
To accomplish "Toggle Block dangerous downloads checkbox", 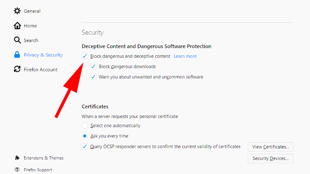I will coord(93,66).
